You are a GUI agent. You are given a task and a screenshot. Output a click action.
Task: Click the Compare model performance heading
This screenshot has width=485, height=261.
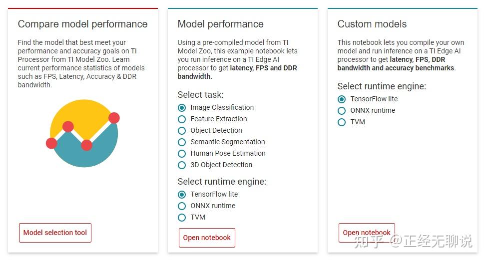(x=82, y=24)
